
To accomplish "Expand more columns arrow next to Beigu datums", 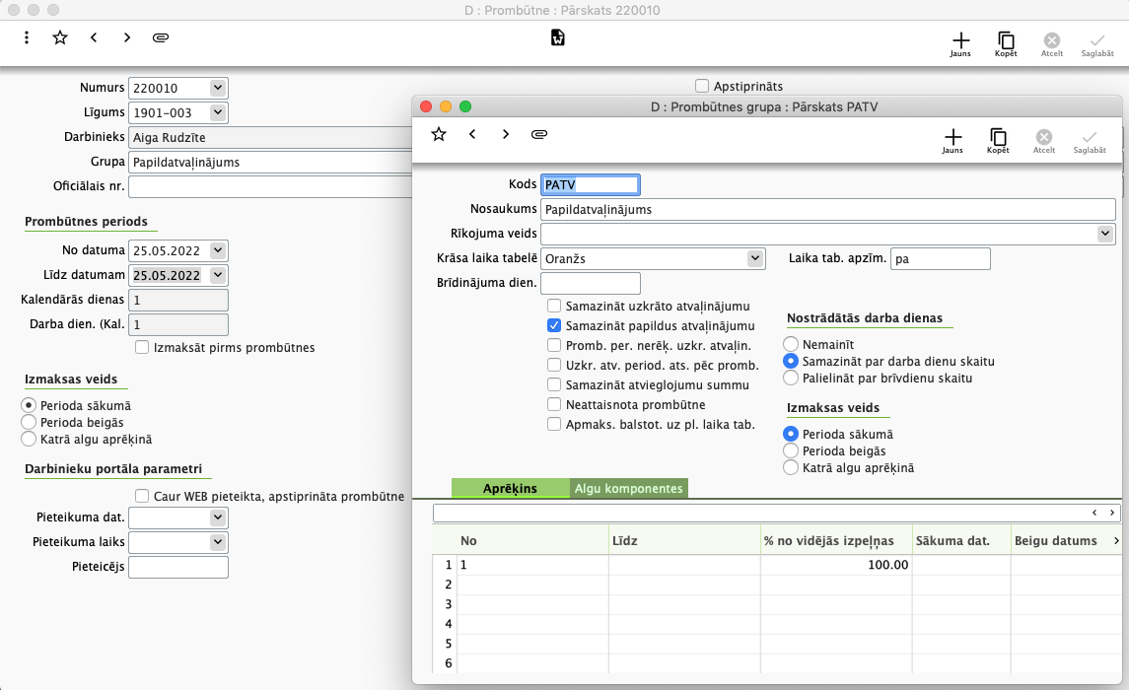I will [1116, 540].
